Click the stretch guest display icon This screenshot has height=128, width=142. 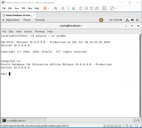click(112, 8)
